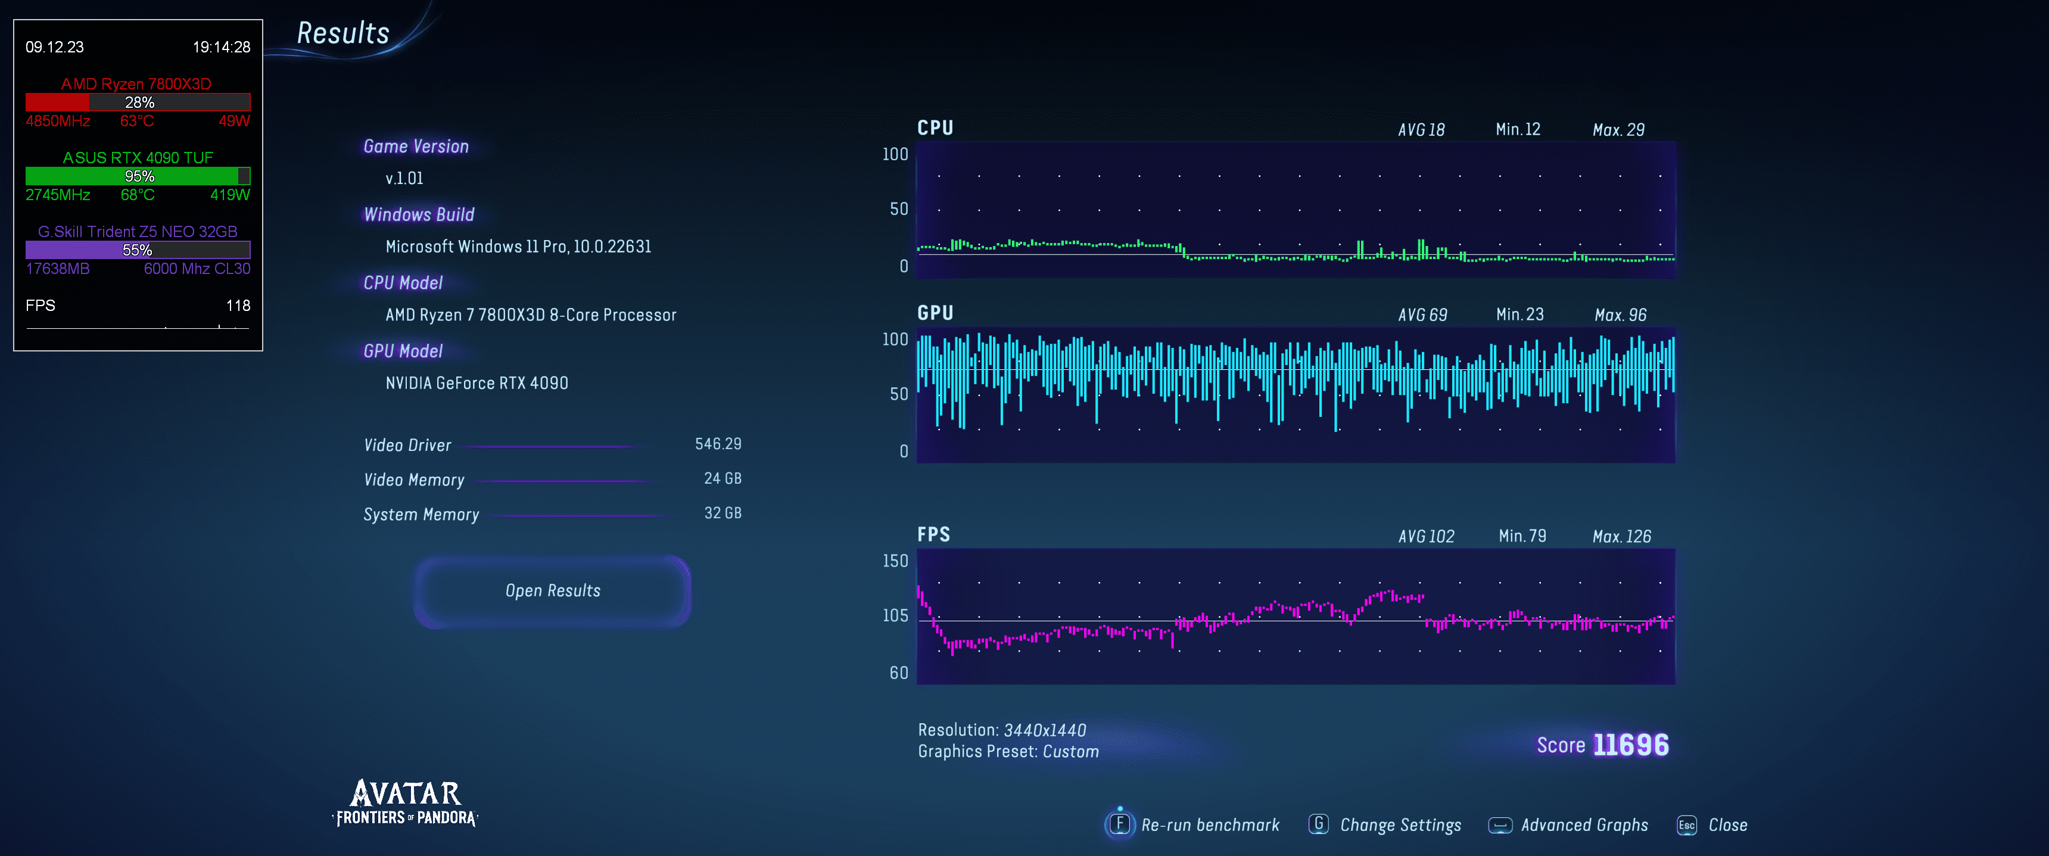
Task: Click the Esc key icon
Action: pos(1686,825)
